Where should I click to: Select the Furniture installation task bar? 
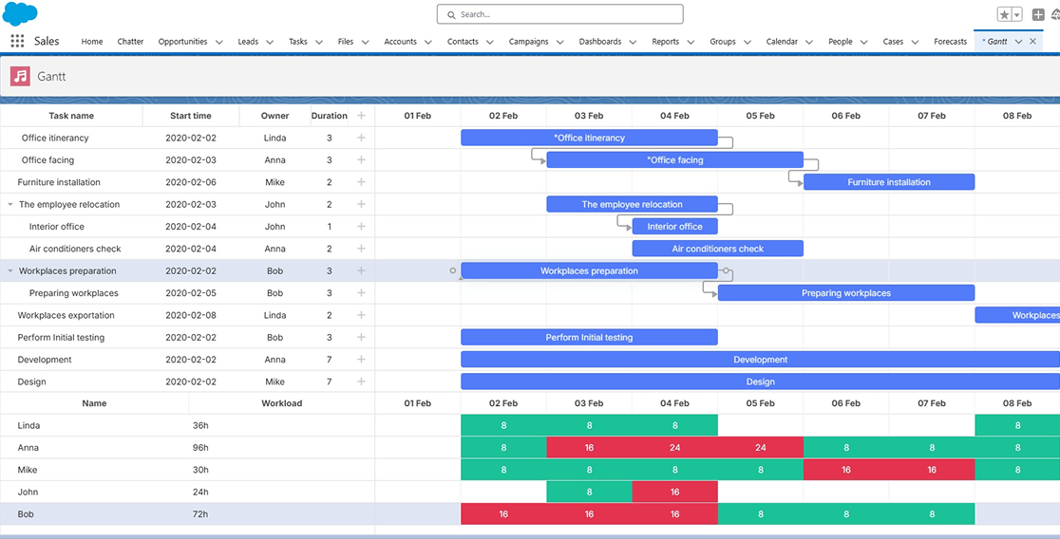click(888, 182)
